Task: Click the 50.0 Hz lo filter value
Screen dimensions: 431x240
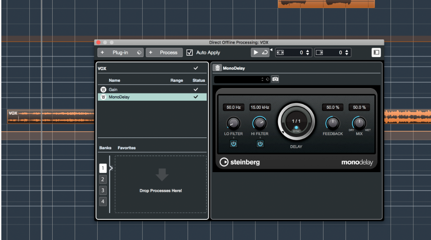Action: 233,107
